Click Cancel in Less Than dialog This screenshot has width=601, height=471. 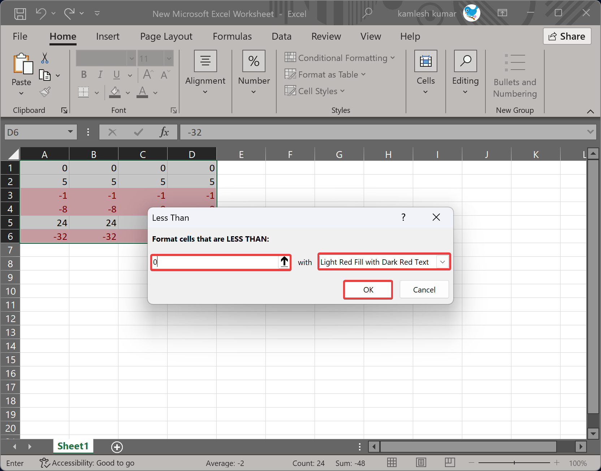coord(424,290)
